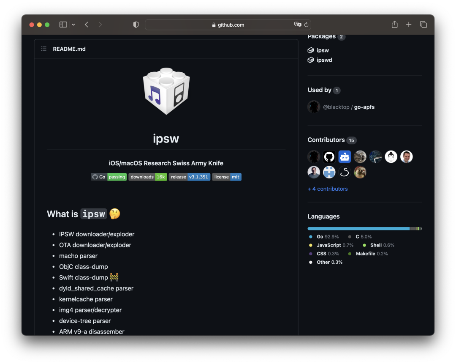Click the Packages section heading

[x=322, y=37]
